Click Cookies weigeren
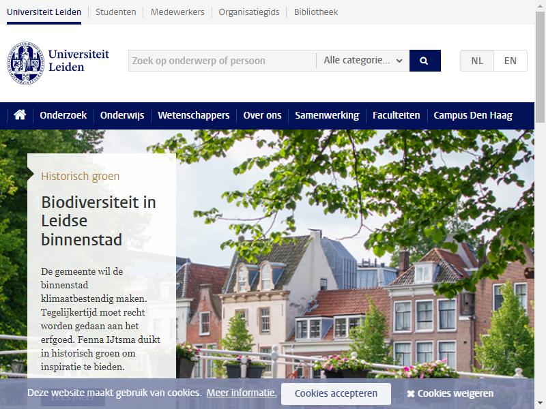The height and width of the screenshot is (409, 546). click(x=450, y=394)
